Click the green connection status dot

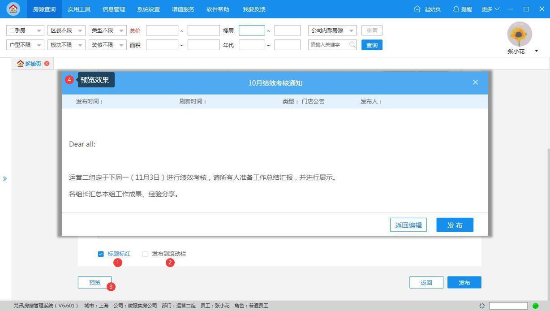tap(537, 305)
